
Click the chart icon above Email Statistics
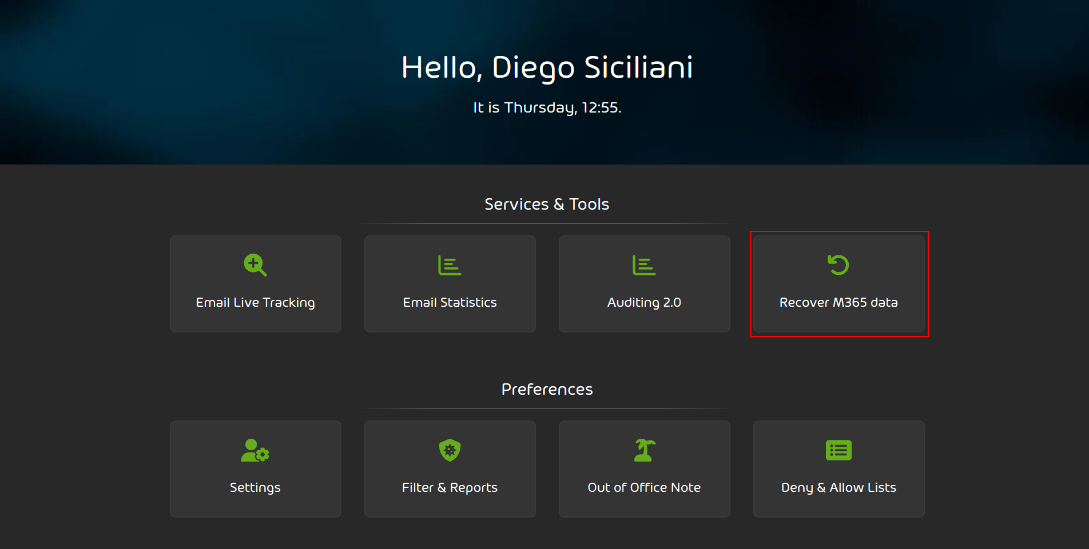click(450, 265)
